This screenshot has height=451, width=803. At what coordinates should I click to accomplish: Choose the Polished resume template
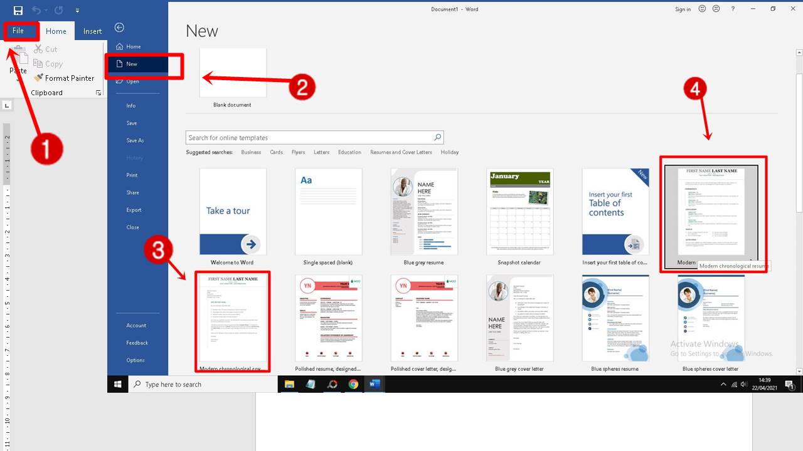click(328, 318)
